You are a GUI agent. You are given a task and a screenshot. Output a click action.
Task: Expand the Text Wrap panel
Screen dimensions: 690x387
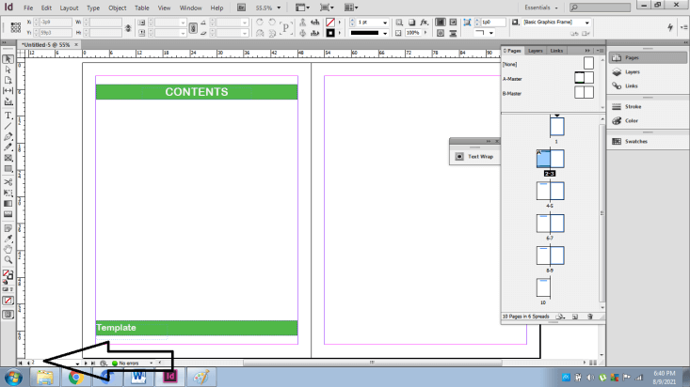pos(474,156)
